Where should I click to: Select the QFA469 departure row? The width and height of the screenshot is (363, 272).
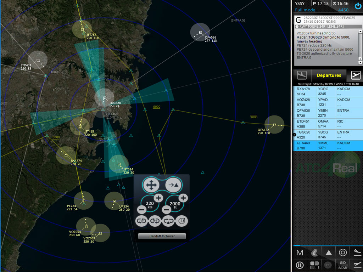[x=328, y=146]
